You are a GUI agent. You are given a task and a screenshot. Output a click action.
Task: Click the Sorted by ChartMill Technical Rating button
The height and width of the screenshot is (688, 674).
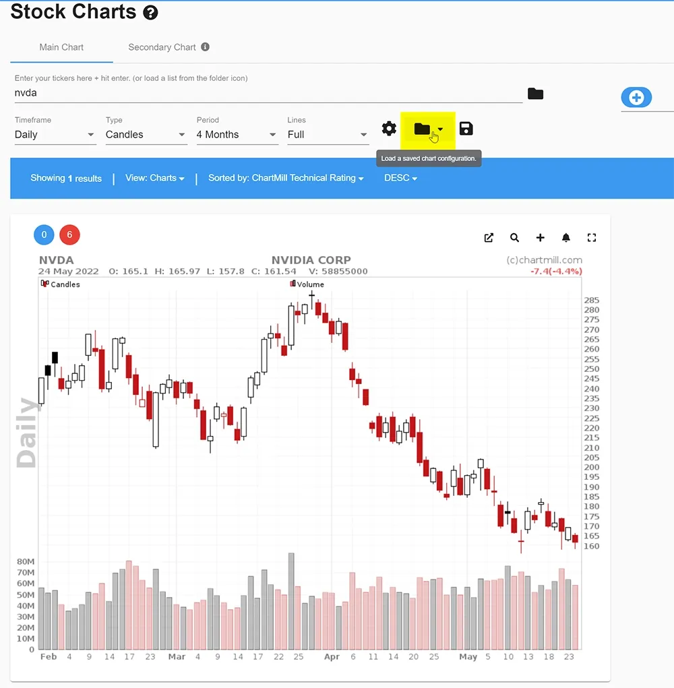pyautogui.click(x=286, y=178)
